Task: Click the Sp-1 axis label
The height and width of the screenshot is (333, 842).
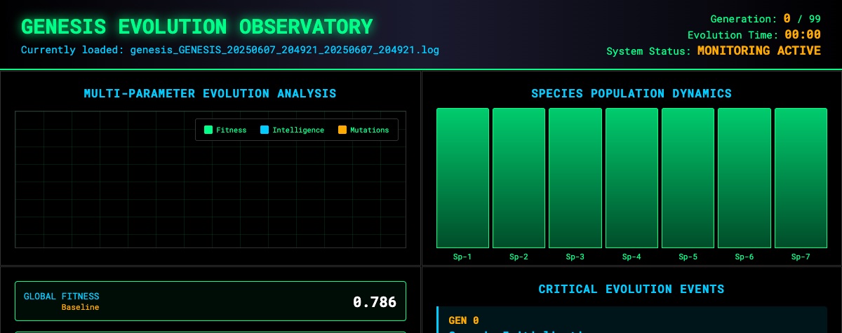Action: [x=462, y=257]
